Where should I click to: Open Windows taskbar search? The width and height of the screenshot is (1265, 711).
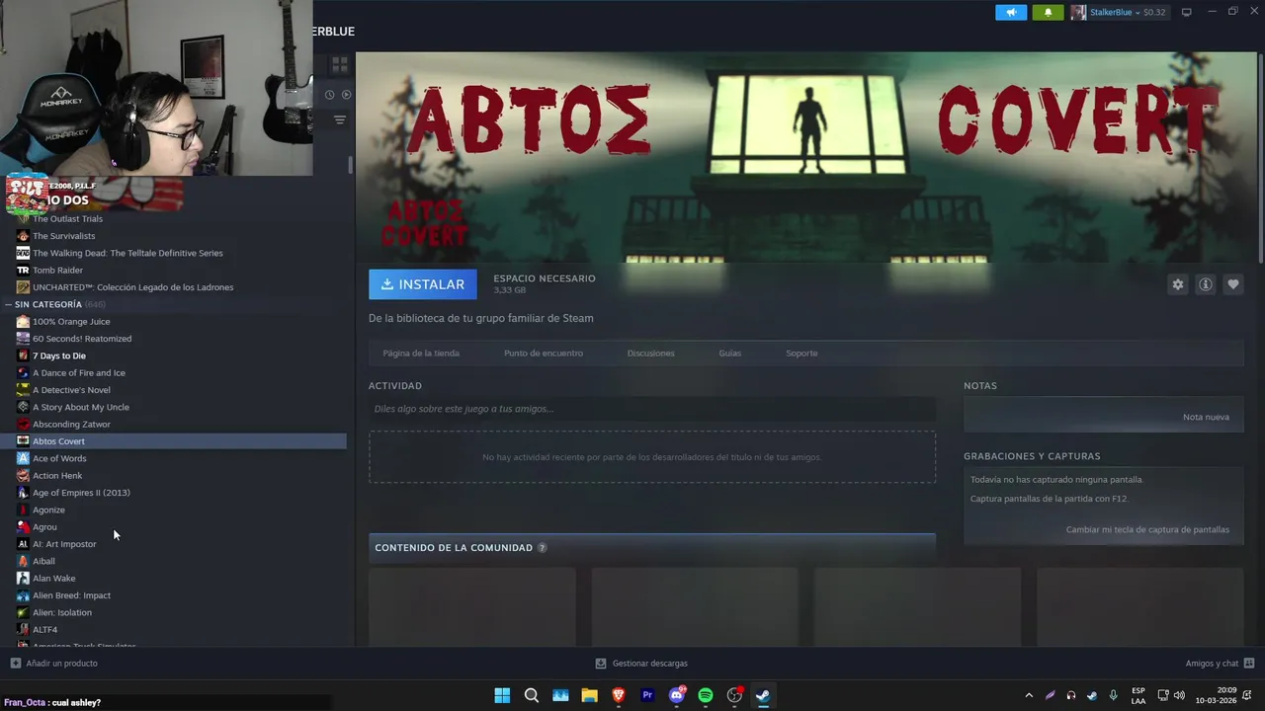point(532,695)
